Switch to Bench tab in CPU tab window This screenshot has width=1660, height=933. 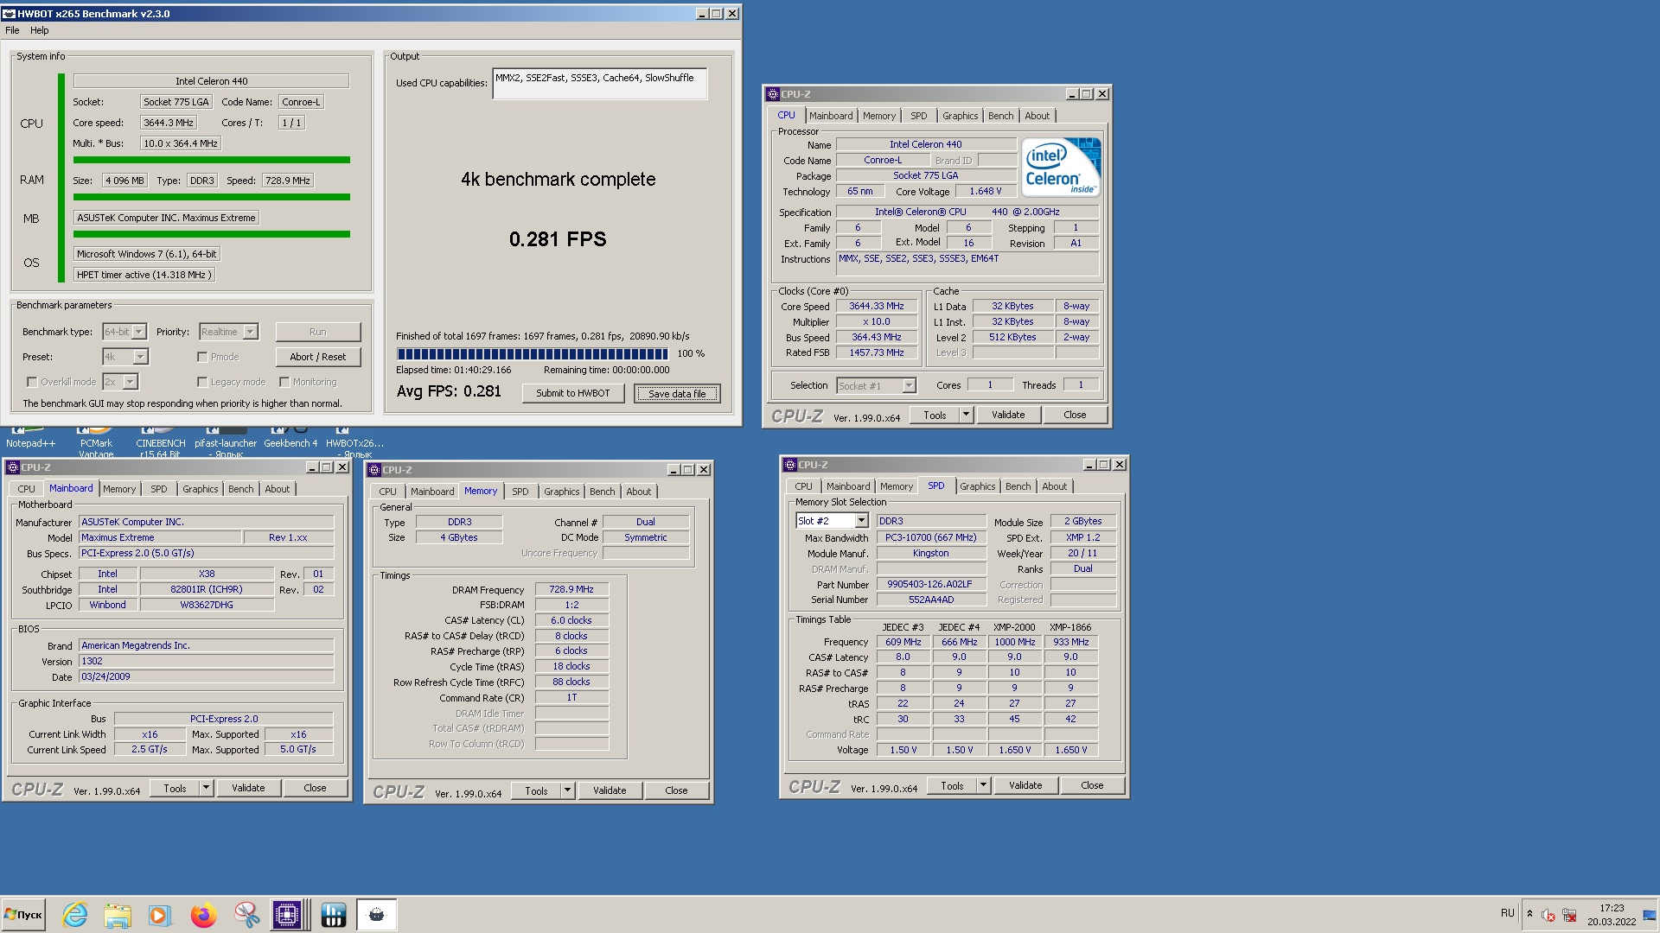pos(1000,116)
